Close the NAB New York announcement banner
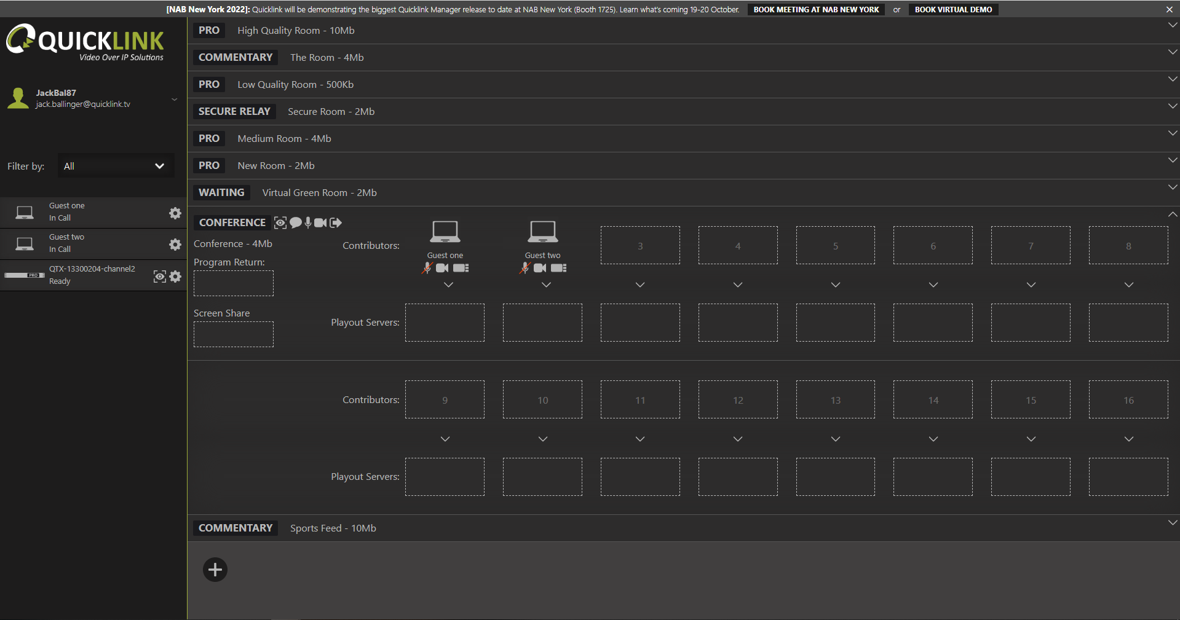Screen dimensions: 1180x620 (1169, 9)
